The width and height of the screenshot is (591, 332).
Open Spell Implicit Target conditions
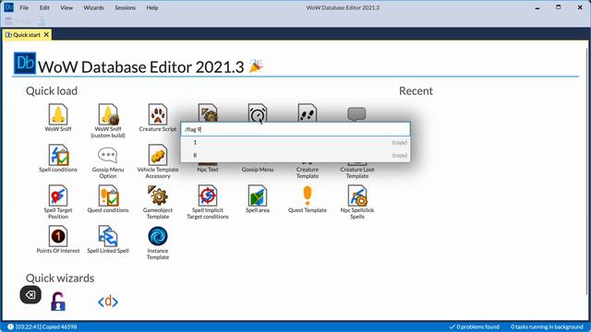[208, 203]
